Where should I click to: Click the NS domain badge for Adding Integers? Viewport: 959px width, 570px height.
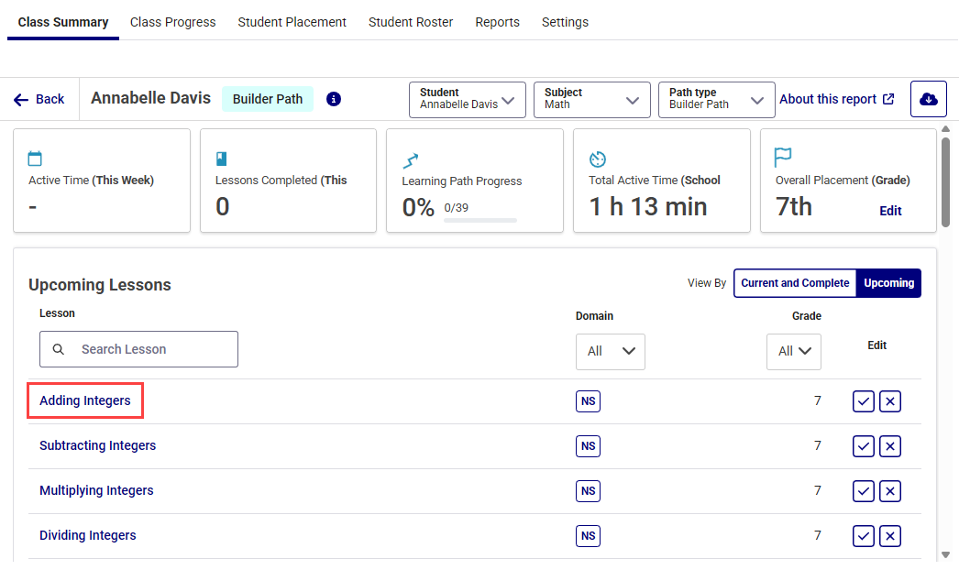[588, 401]
